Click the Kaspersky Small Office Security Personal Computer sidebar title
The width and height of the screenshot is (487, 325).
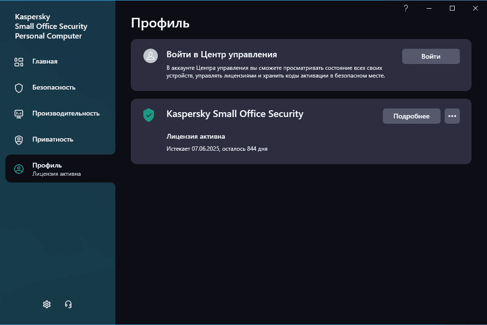click(x=51, y=26)
